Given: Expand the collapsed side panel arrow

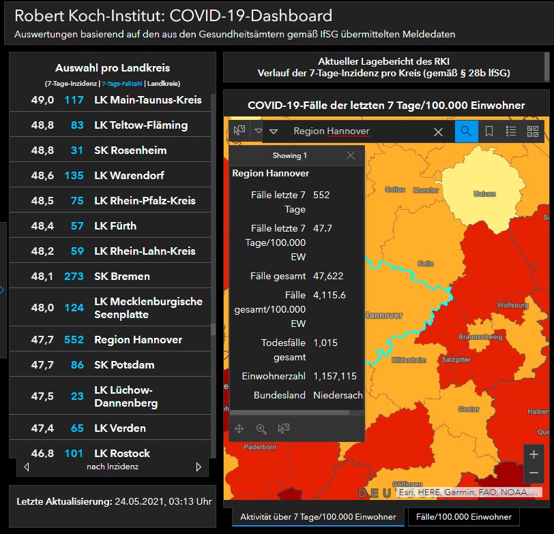Looking at the screenshot, I should click(x=2, y=290).
